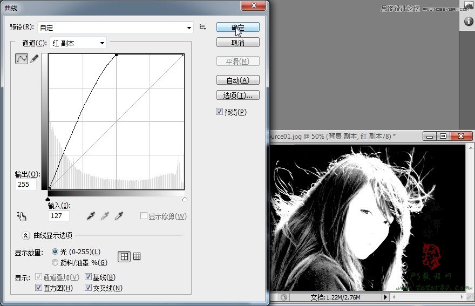Click the black input slider triangle
Screen dimensions: 475x306
click(48, 199)
